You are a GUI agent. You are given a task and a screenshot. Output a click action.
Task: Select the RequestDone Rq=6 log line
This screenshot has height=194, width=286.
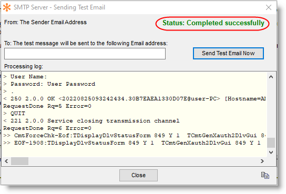tap(47, 128)
